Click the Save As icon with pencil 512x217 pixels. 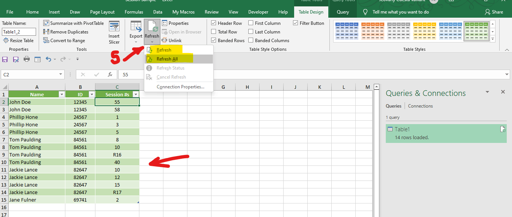tap(16, 59)
